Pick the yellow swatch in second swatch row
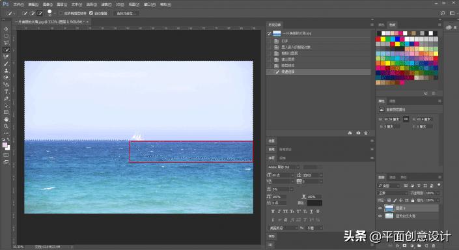 (383, 39)
